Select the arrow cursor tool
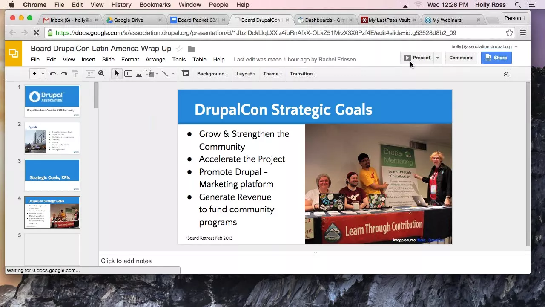Screen dimensions: 545x307 (x=117, y=74)
